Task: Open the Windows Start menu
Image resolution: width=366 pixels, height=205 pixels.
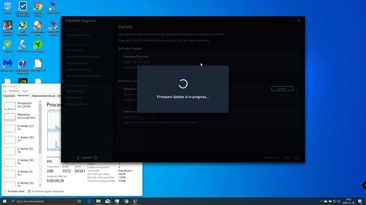Action: [x=5, y=201]
